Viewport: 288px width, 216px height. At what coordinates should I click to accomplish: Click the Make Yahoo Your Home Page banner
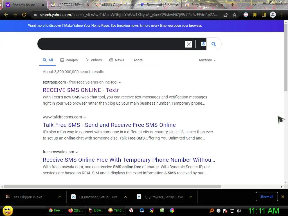point(115,26)
